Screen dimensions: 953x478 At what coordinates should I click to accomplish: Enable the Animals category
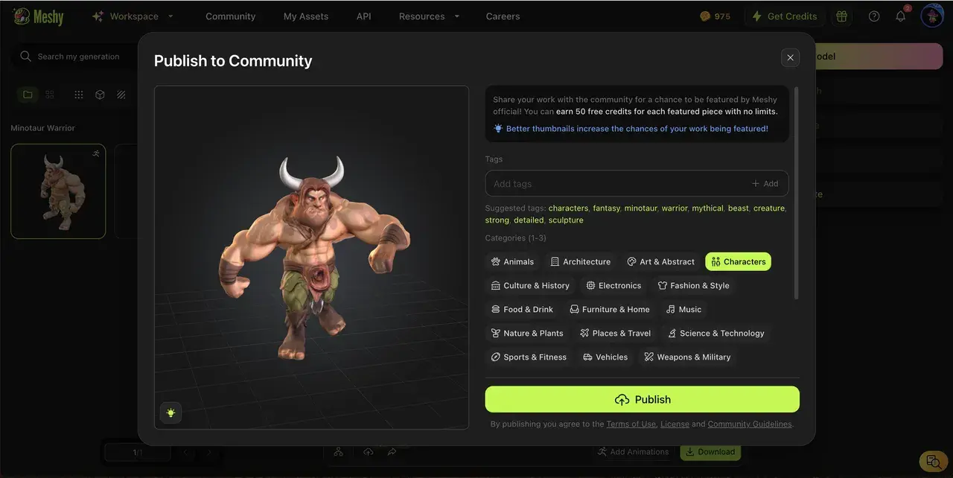click(512, 261)
